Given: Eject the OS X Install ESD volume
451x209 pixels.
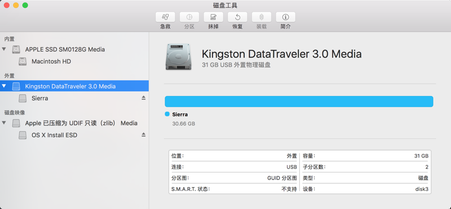Looking at the screenshot, I should point(144,135).
